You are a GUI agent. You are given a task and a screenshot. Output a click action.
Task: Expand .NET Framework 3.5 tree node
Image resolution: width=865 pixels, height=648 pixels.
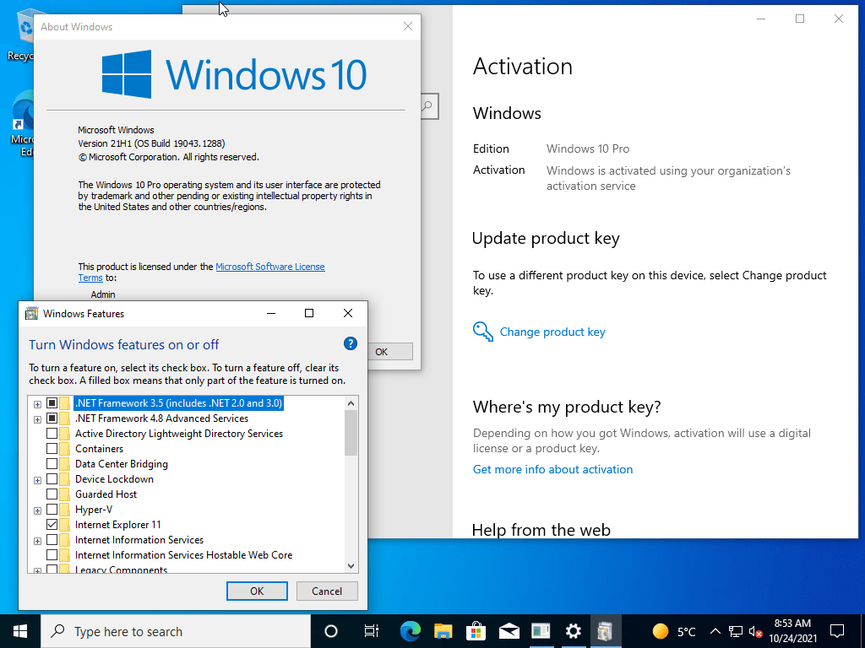[x=37, y=404]
